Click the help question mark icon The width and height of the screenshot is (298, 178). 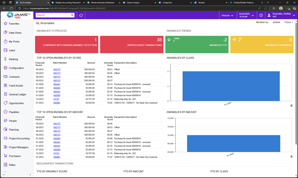[261, 15]
